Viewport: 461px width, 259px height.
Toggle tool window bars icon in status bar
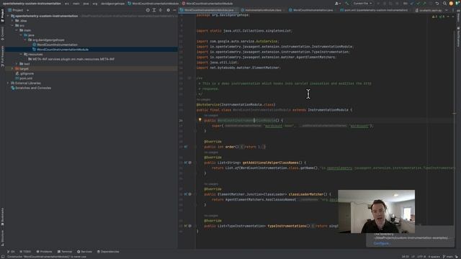[3, 256]
